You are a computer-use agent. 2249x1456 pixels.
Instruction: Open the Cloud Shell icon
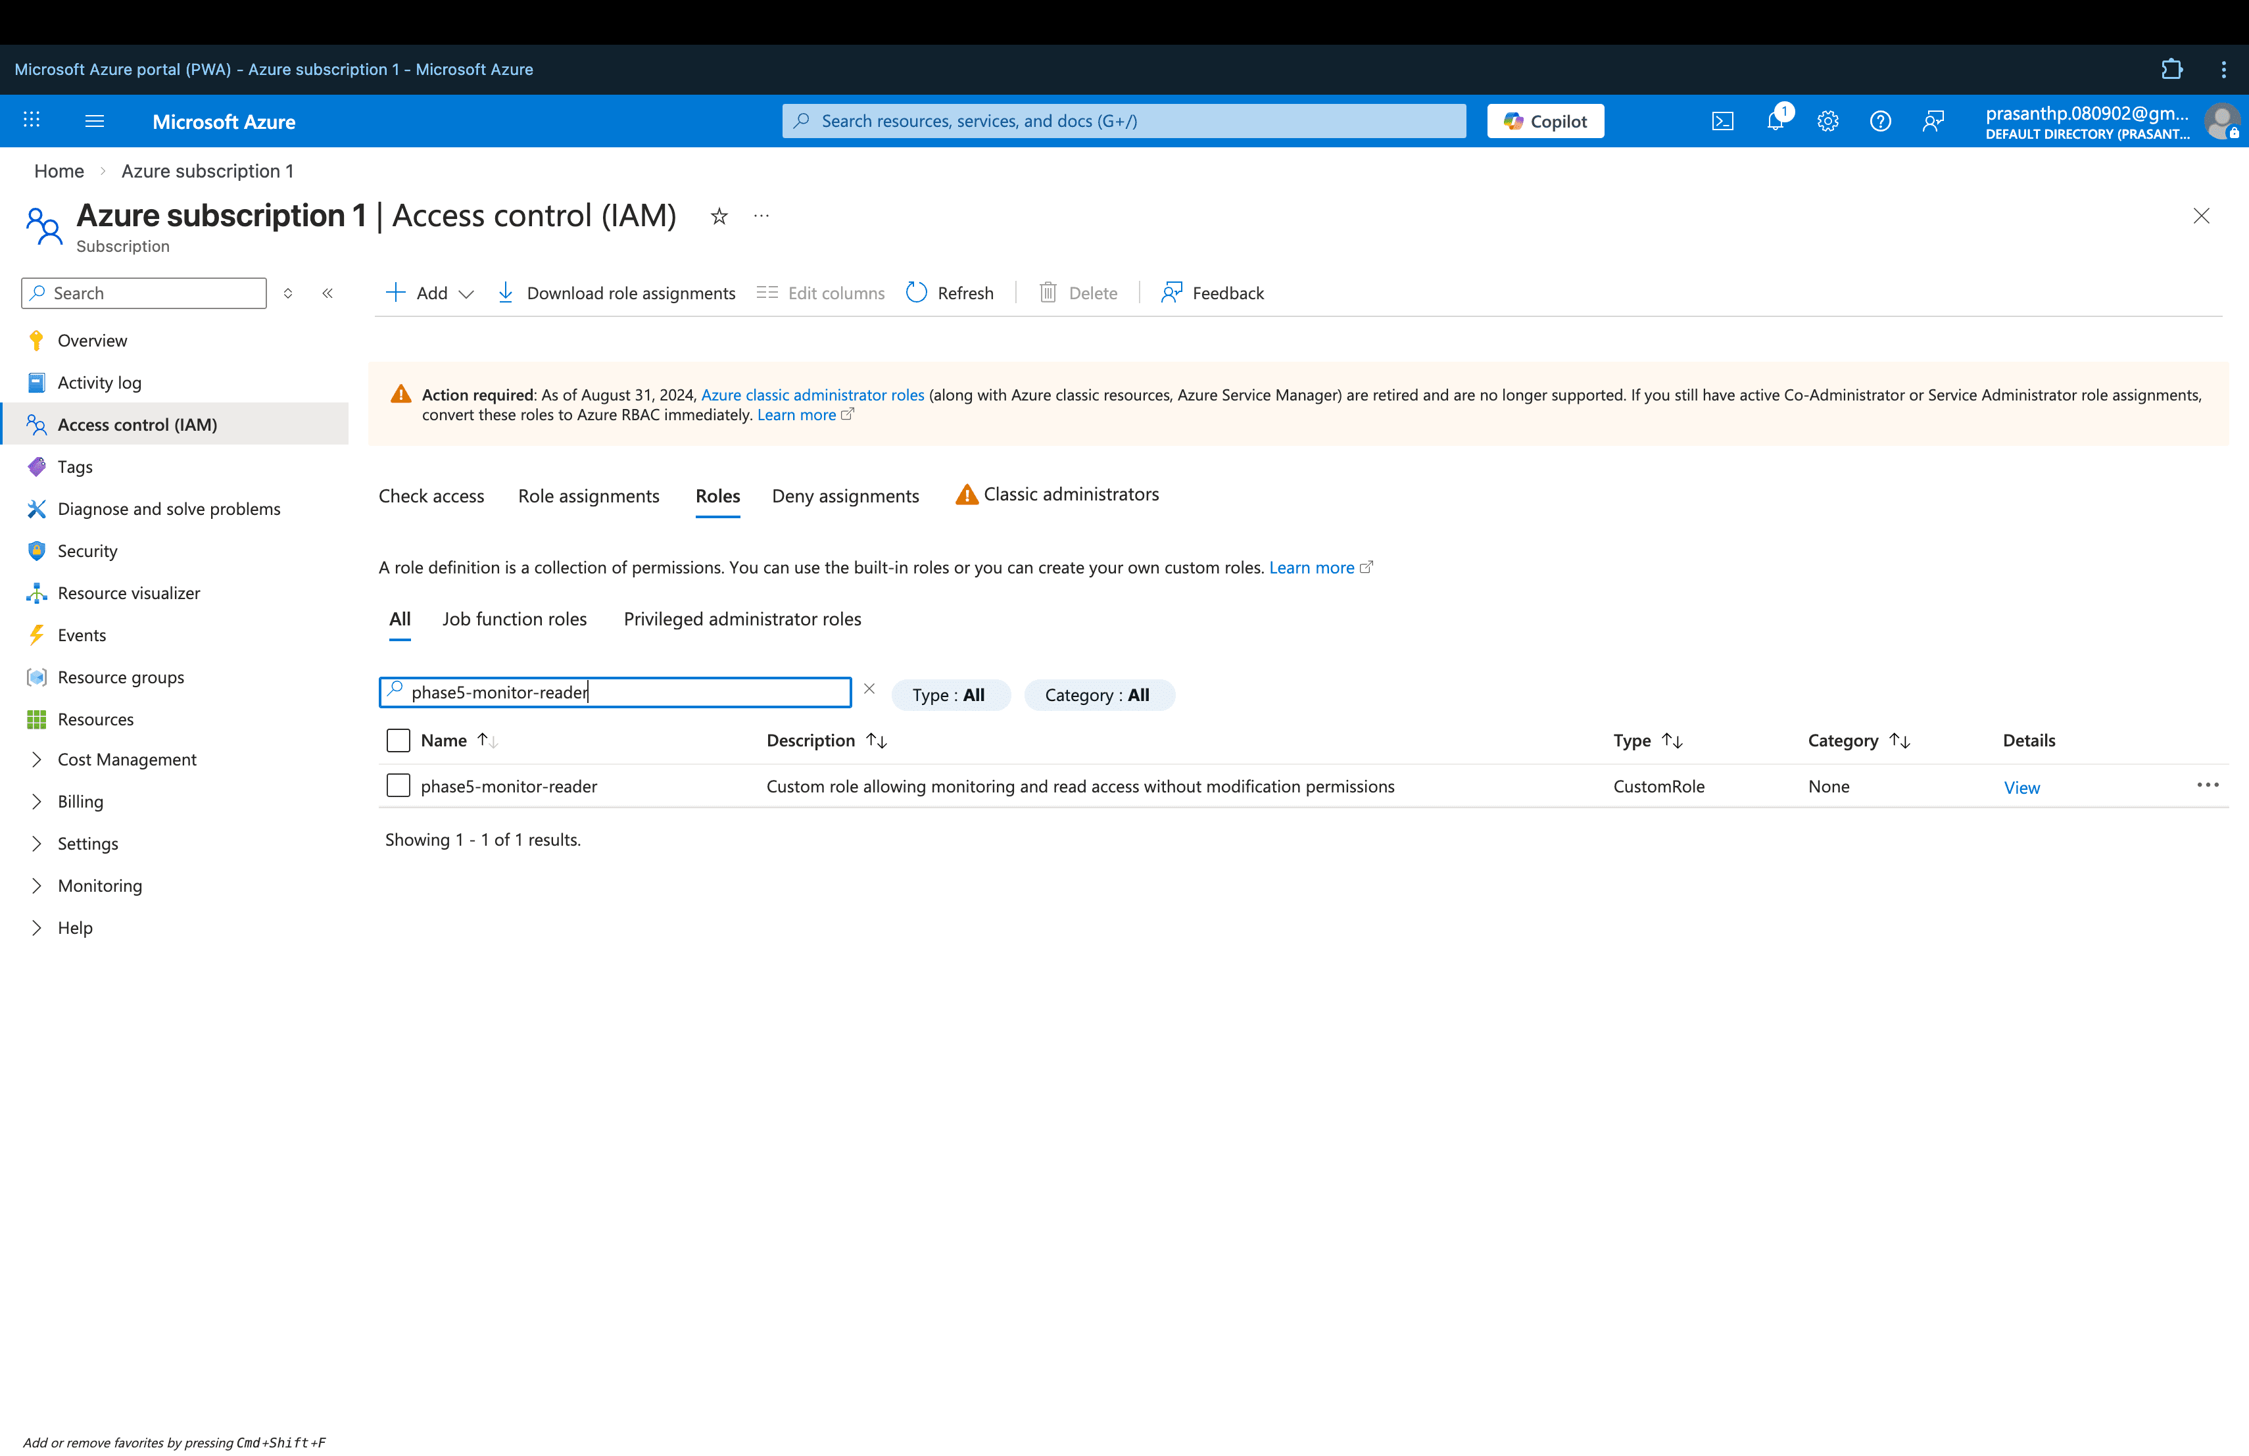click(1722, 121)
